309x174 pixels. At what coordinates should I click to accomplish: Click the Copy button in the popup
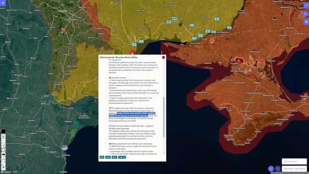pyautogui.click(x=108, y=157)
